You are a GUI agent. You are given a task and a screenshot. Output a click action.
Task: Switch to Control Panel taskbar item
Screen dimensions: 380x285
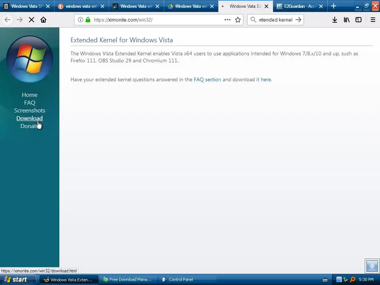pos(187,279)
